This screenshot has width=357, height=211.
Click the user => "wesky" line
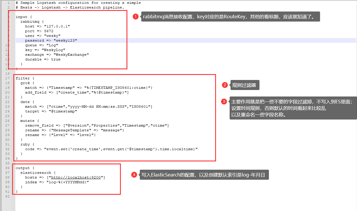(43, 36)
